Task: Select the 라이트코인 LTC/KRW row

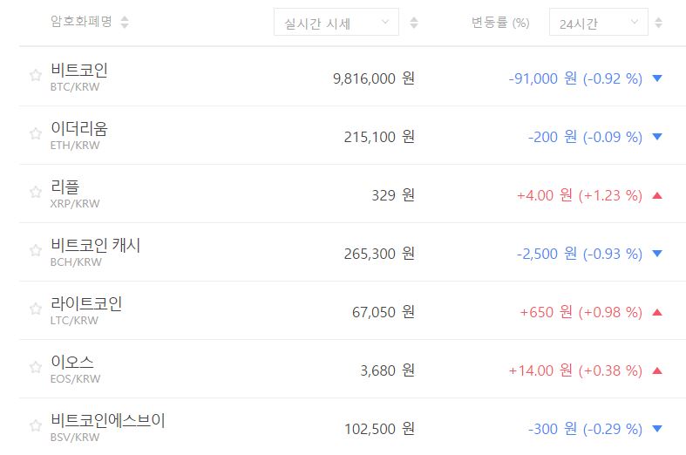Action: pyautogui.click(x=353, y=310)
